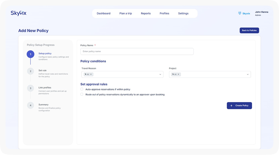Screen dimensions: 279x155
Task: Expand the Project dropdown arrow
Action: [x=247, y=74]
